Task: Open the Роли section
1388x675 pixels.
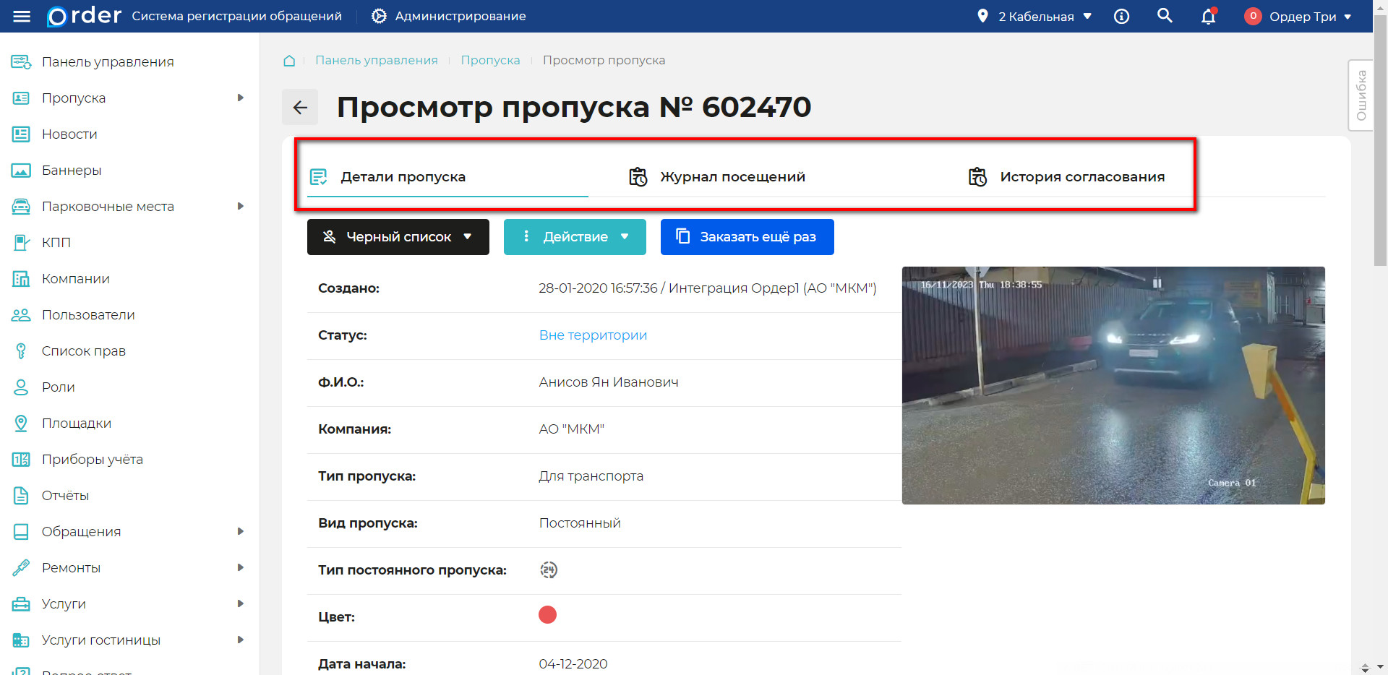Action: pos(58,387)
